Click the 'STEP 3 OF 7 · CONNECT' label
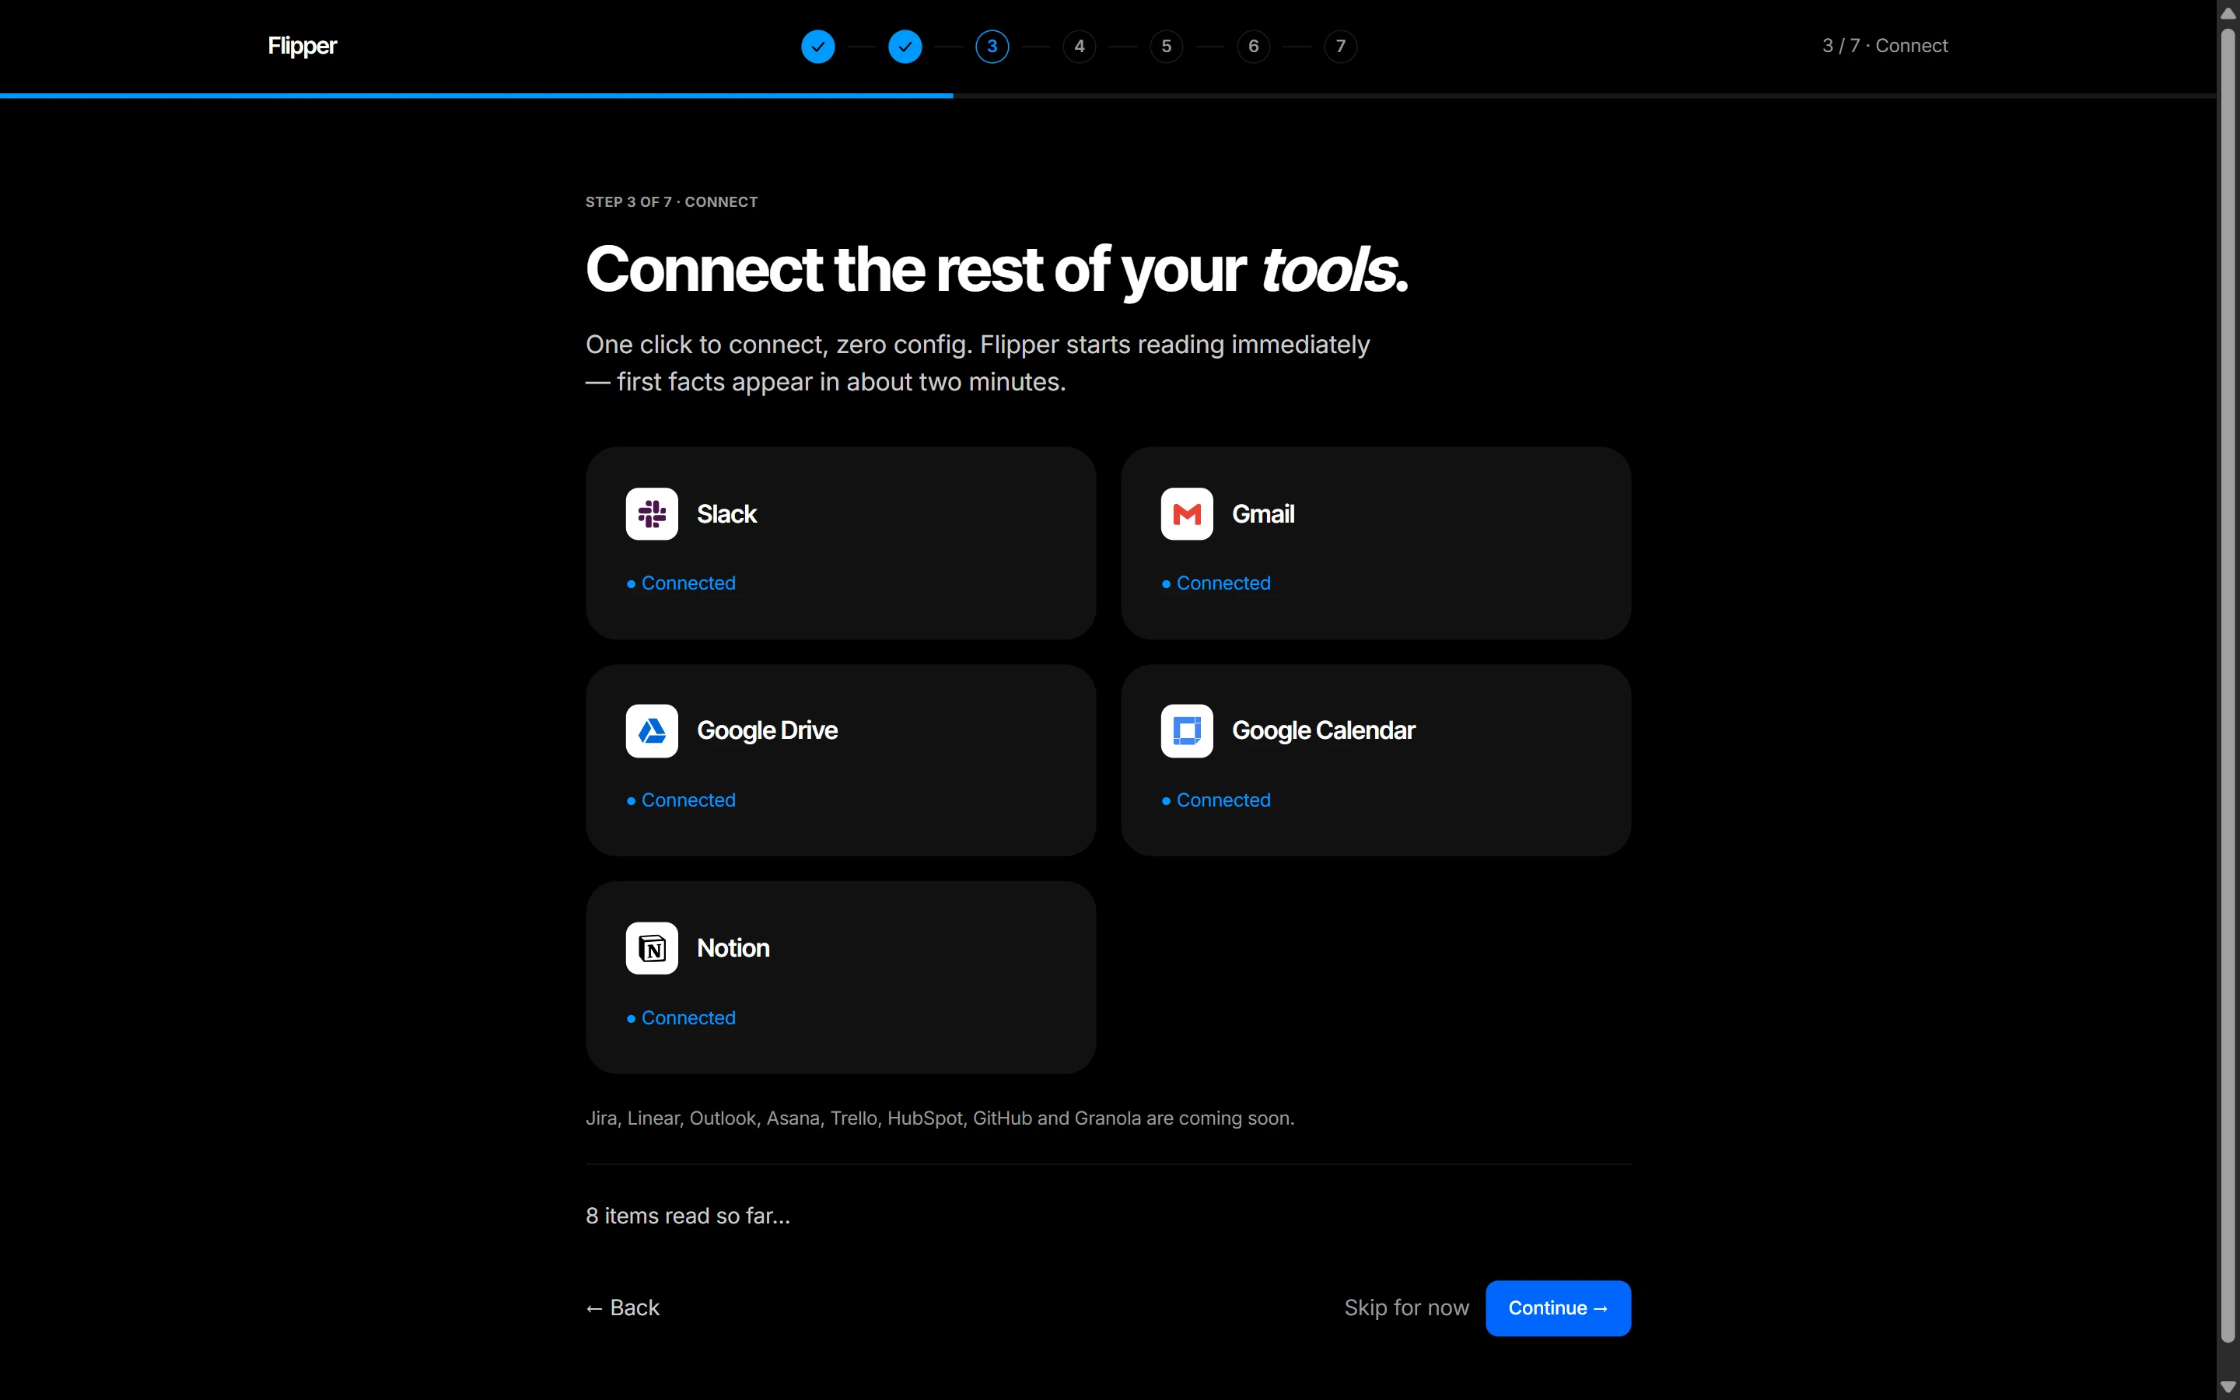The image size is (2240, 1400). coord(671,202)
